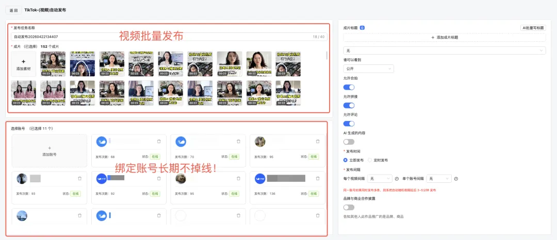
Task: Open help tip for 每个视频间隔
Action: (397, 179)
